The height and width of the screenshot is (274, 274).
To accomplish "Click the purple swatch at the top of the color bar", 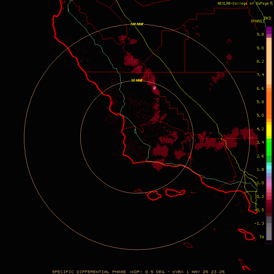I will (x=269, y=30).
